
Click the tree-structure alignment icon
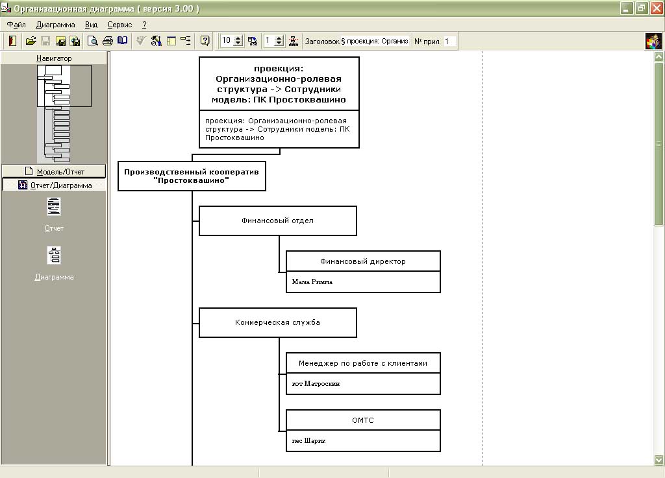186,41
